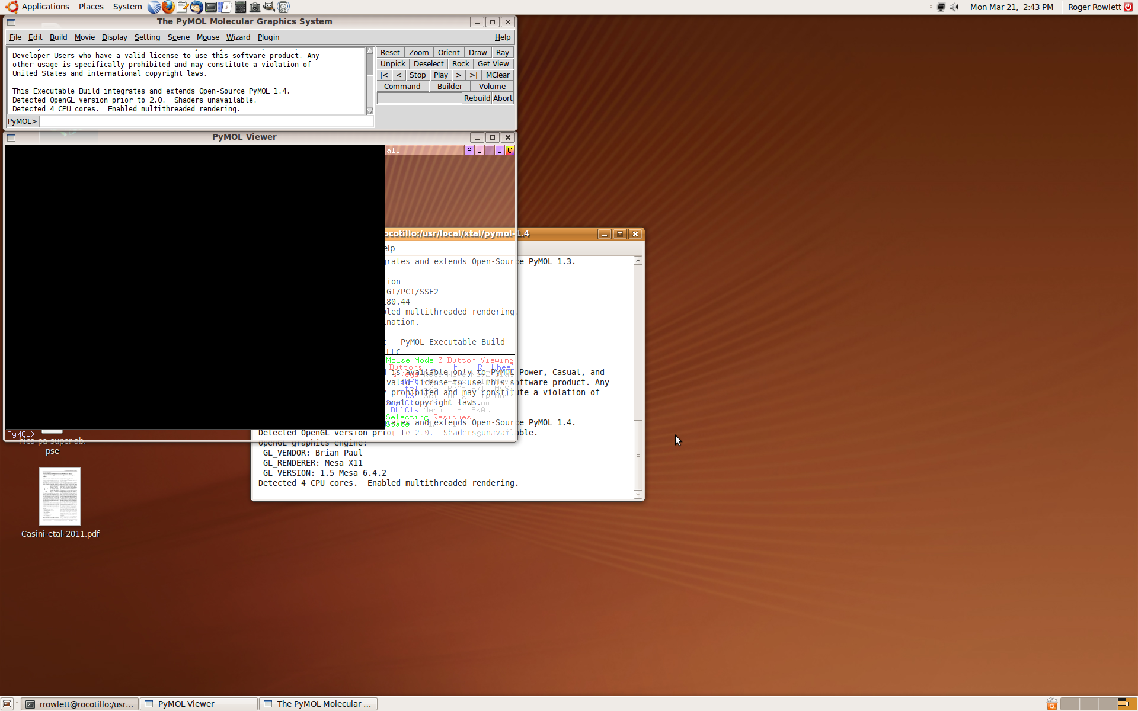Launch the terminal from panel
Screen dimensions: 1138x711
click(211, 7)
